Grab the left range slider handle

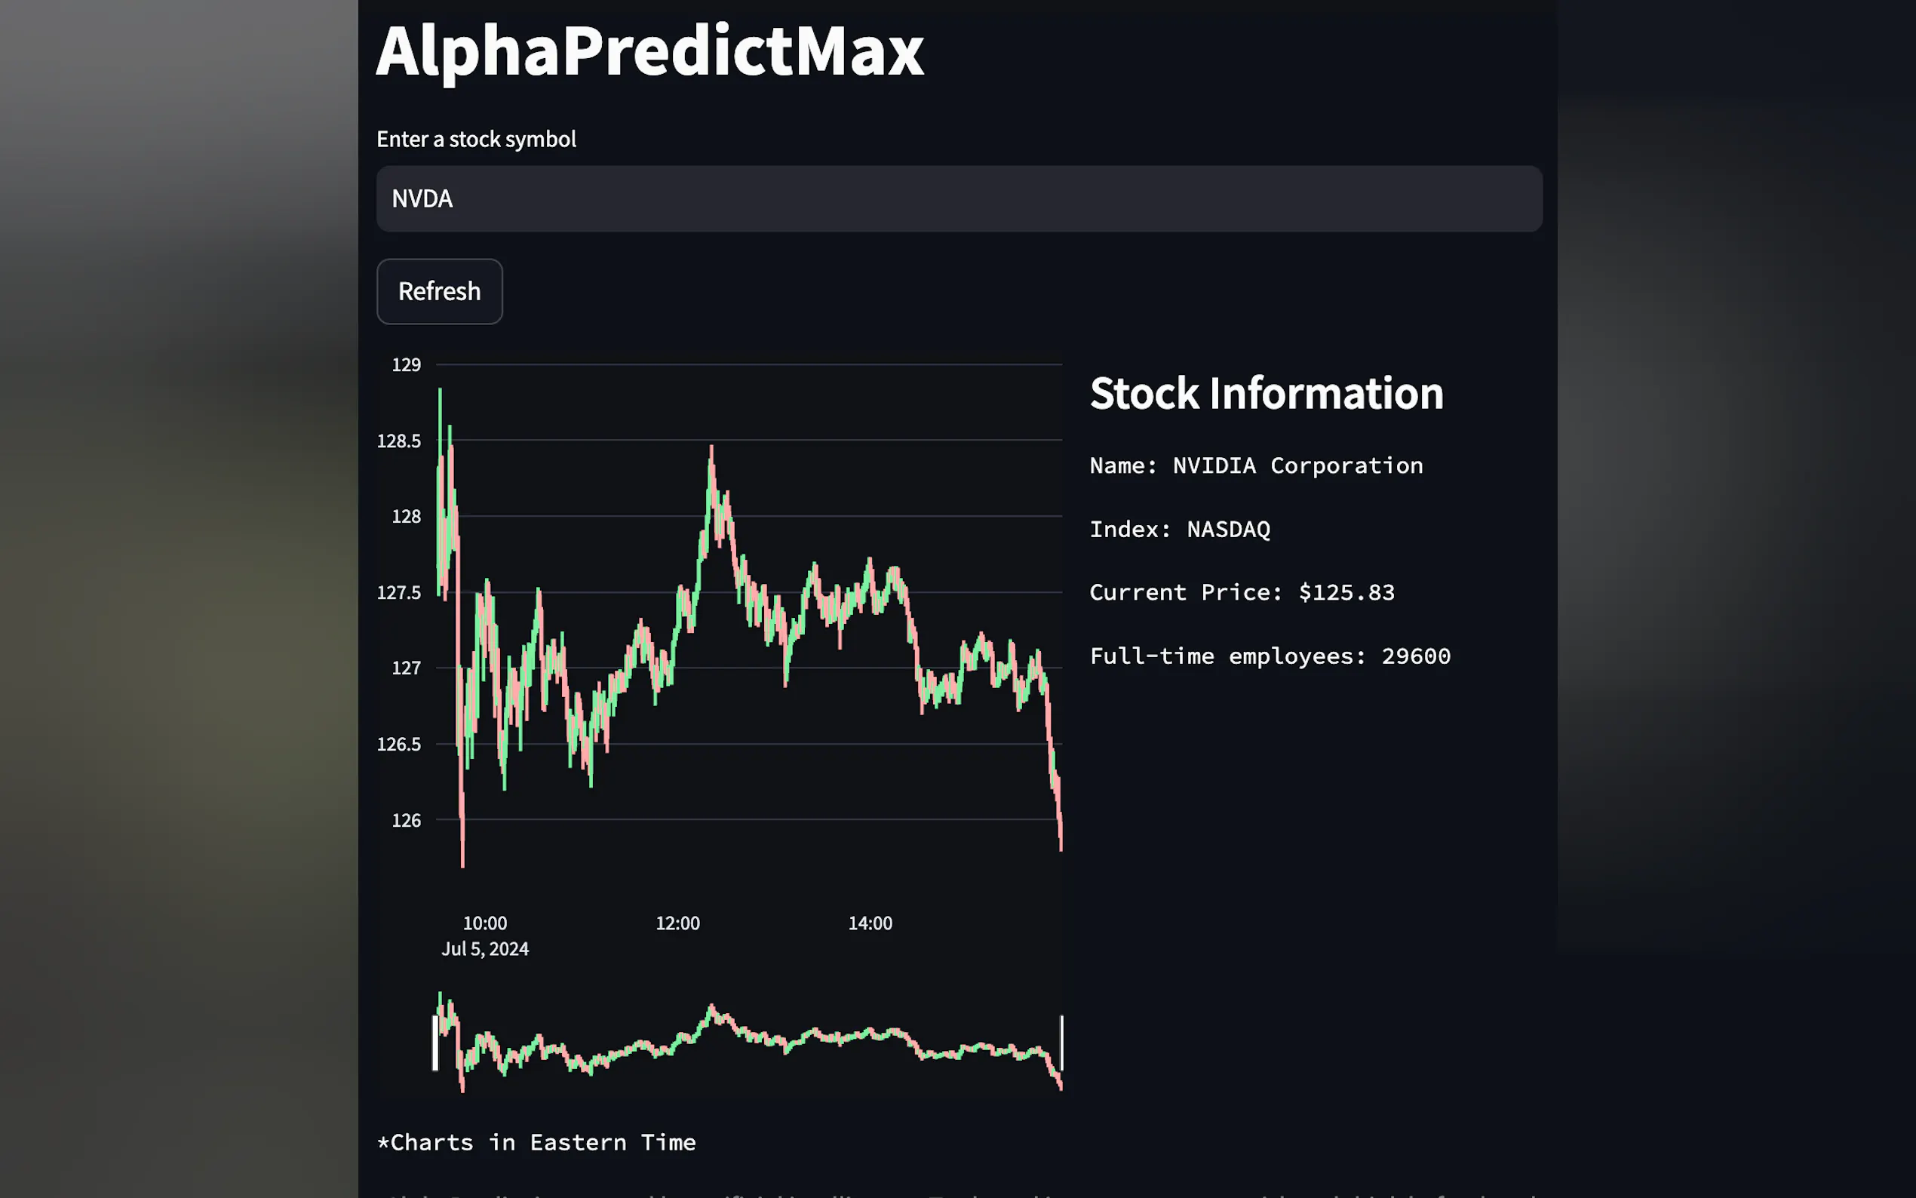pos(434,1043)
